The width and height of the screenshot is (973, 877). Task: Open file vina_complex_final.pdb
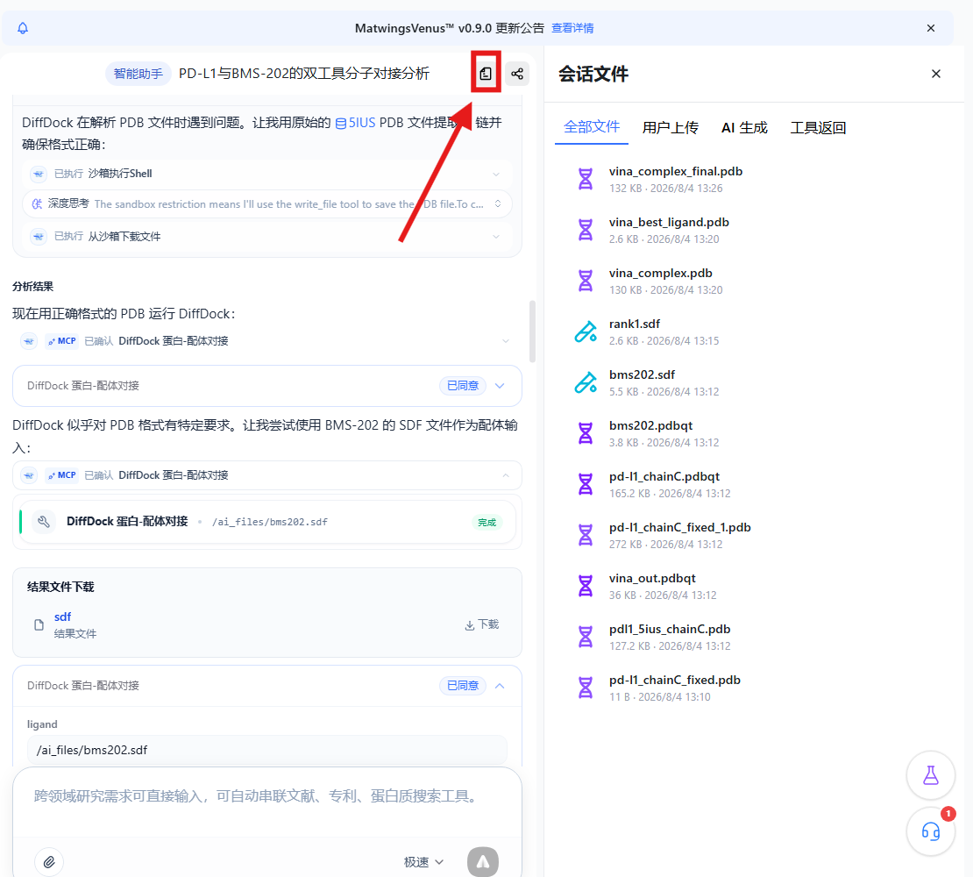click(676, 172)
